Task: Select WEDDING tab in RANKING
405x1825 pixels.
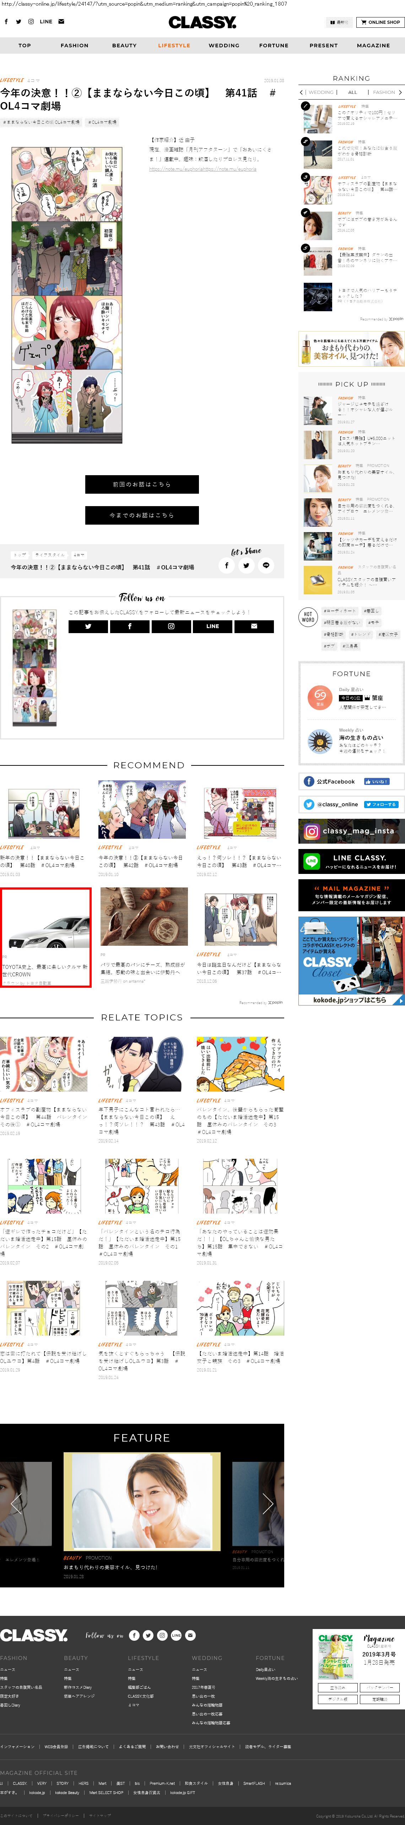Action: pos(322,92)
